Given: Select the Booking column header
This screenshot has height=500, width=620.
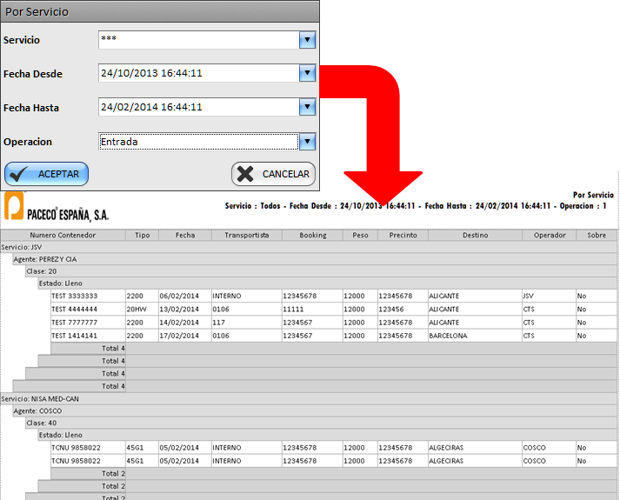Looking at the screenshot, I should pos(312,235).
